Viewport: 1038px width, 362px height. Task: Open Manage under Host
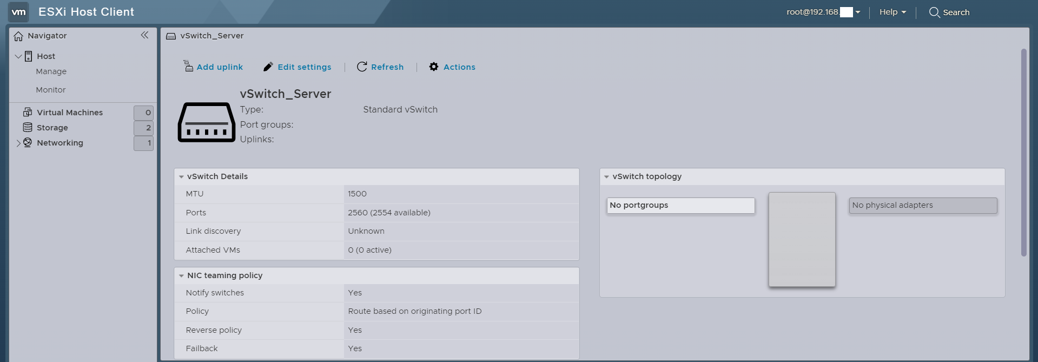click(x=51, y=71)
